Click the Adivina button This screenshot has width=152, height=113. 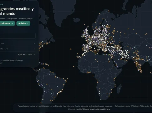coord(23,23)
